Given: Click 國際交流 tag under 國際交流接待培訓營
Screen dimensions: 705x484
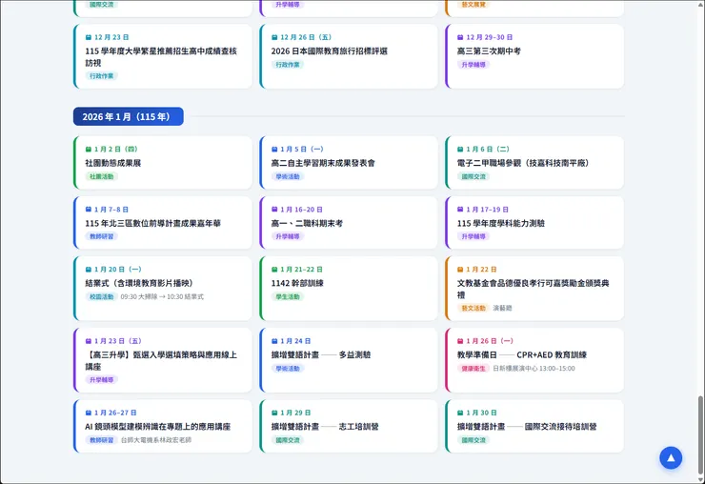Looking at the screenshot, I should coord(473,440).
